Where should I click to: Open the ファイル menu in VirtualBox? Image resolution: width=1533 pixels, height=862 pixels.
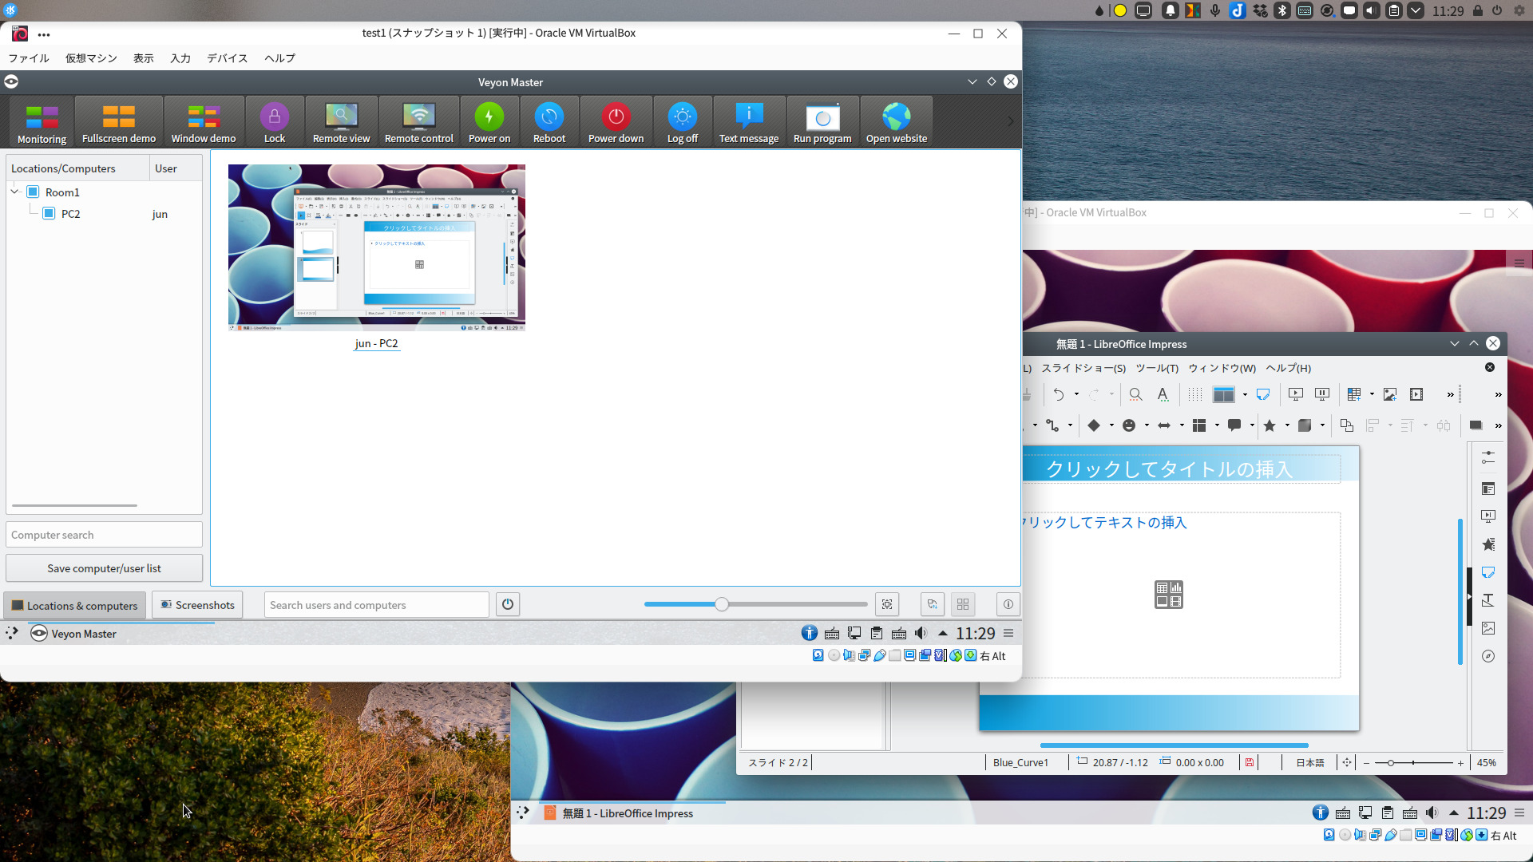pos(29,58)
